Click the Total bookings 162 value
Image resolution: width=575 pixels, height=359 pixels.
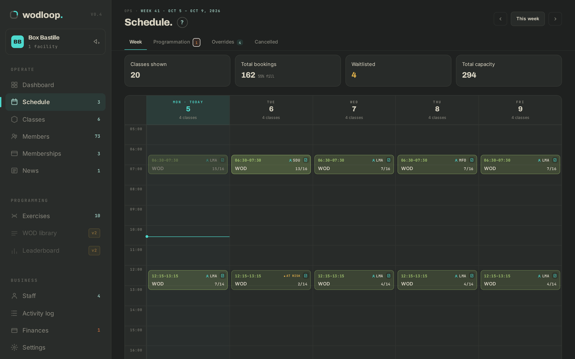(x=248, y=75)
